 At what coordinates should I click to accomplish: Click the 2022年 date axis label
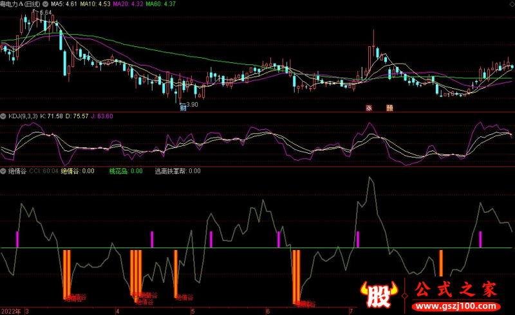tap(10, 310)
